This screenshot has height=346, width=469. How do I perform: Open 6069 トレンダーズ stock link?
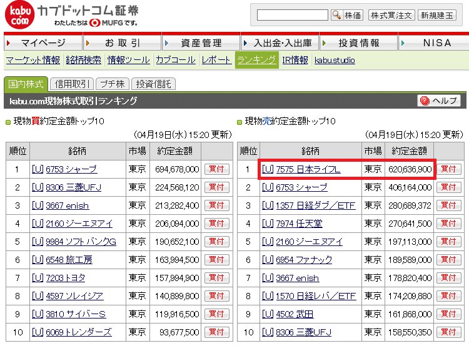(x=79, y=332)
